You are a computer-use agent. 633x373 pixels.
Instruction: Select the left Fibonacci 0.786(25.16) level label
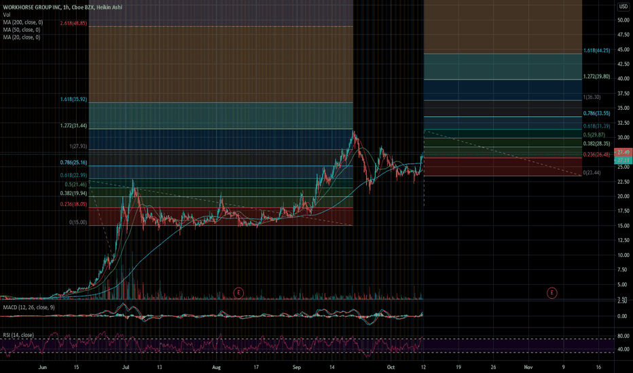point(73,163)
